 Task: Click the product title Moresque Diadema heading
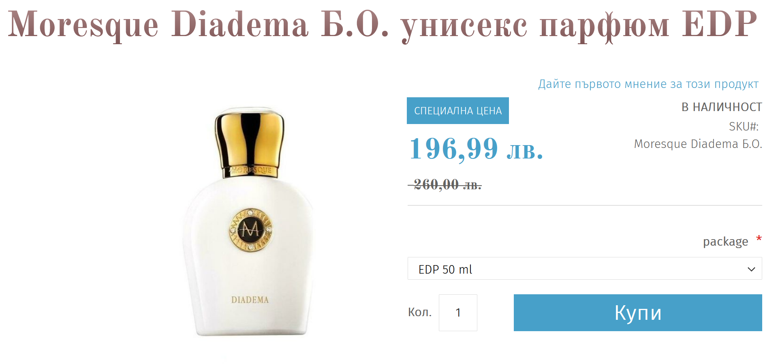point(383,25)
